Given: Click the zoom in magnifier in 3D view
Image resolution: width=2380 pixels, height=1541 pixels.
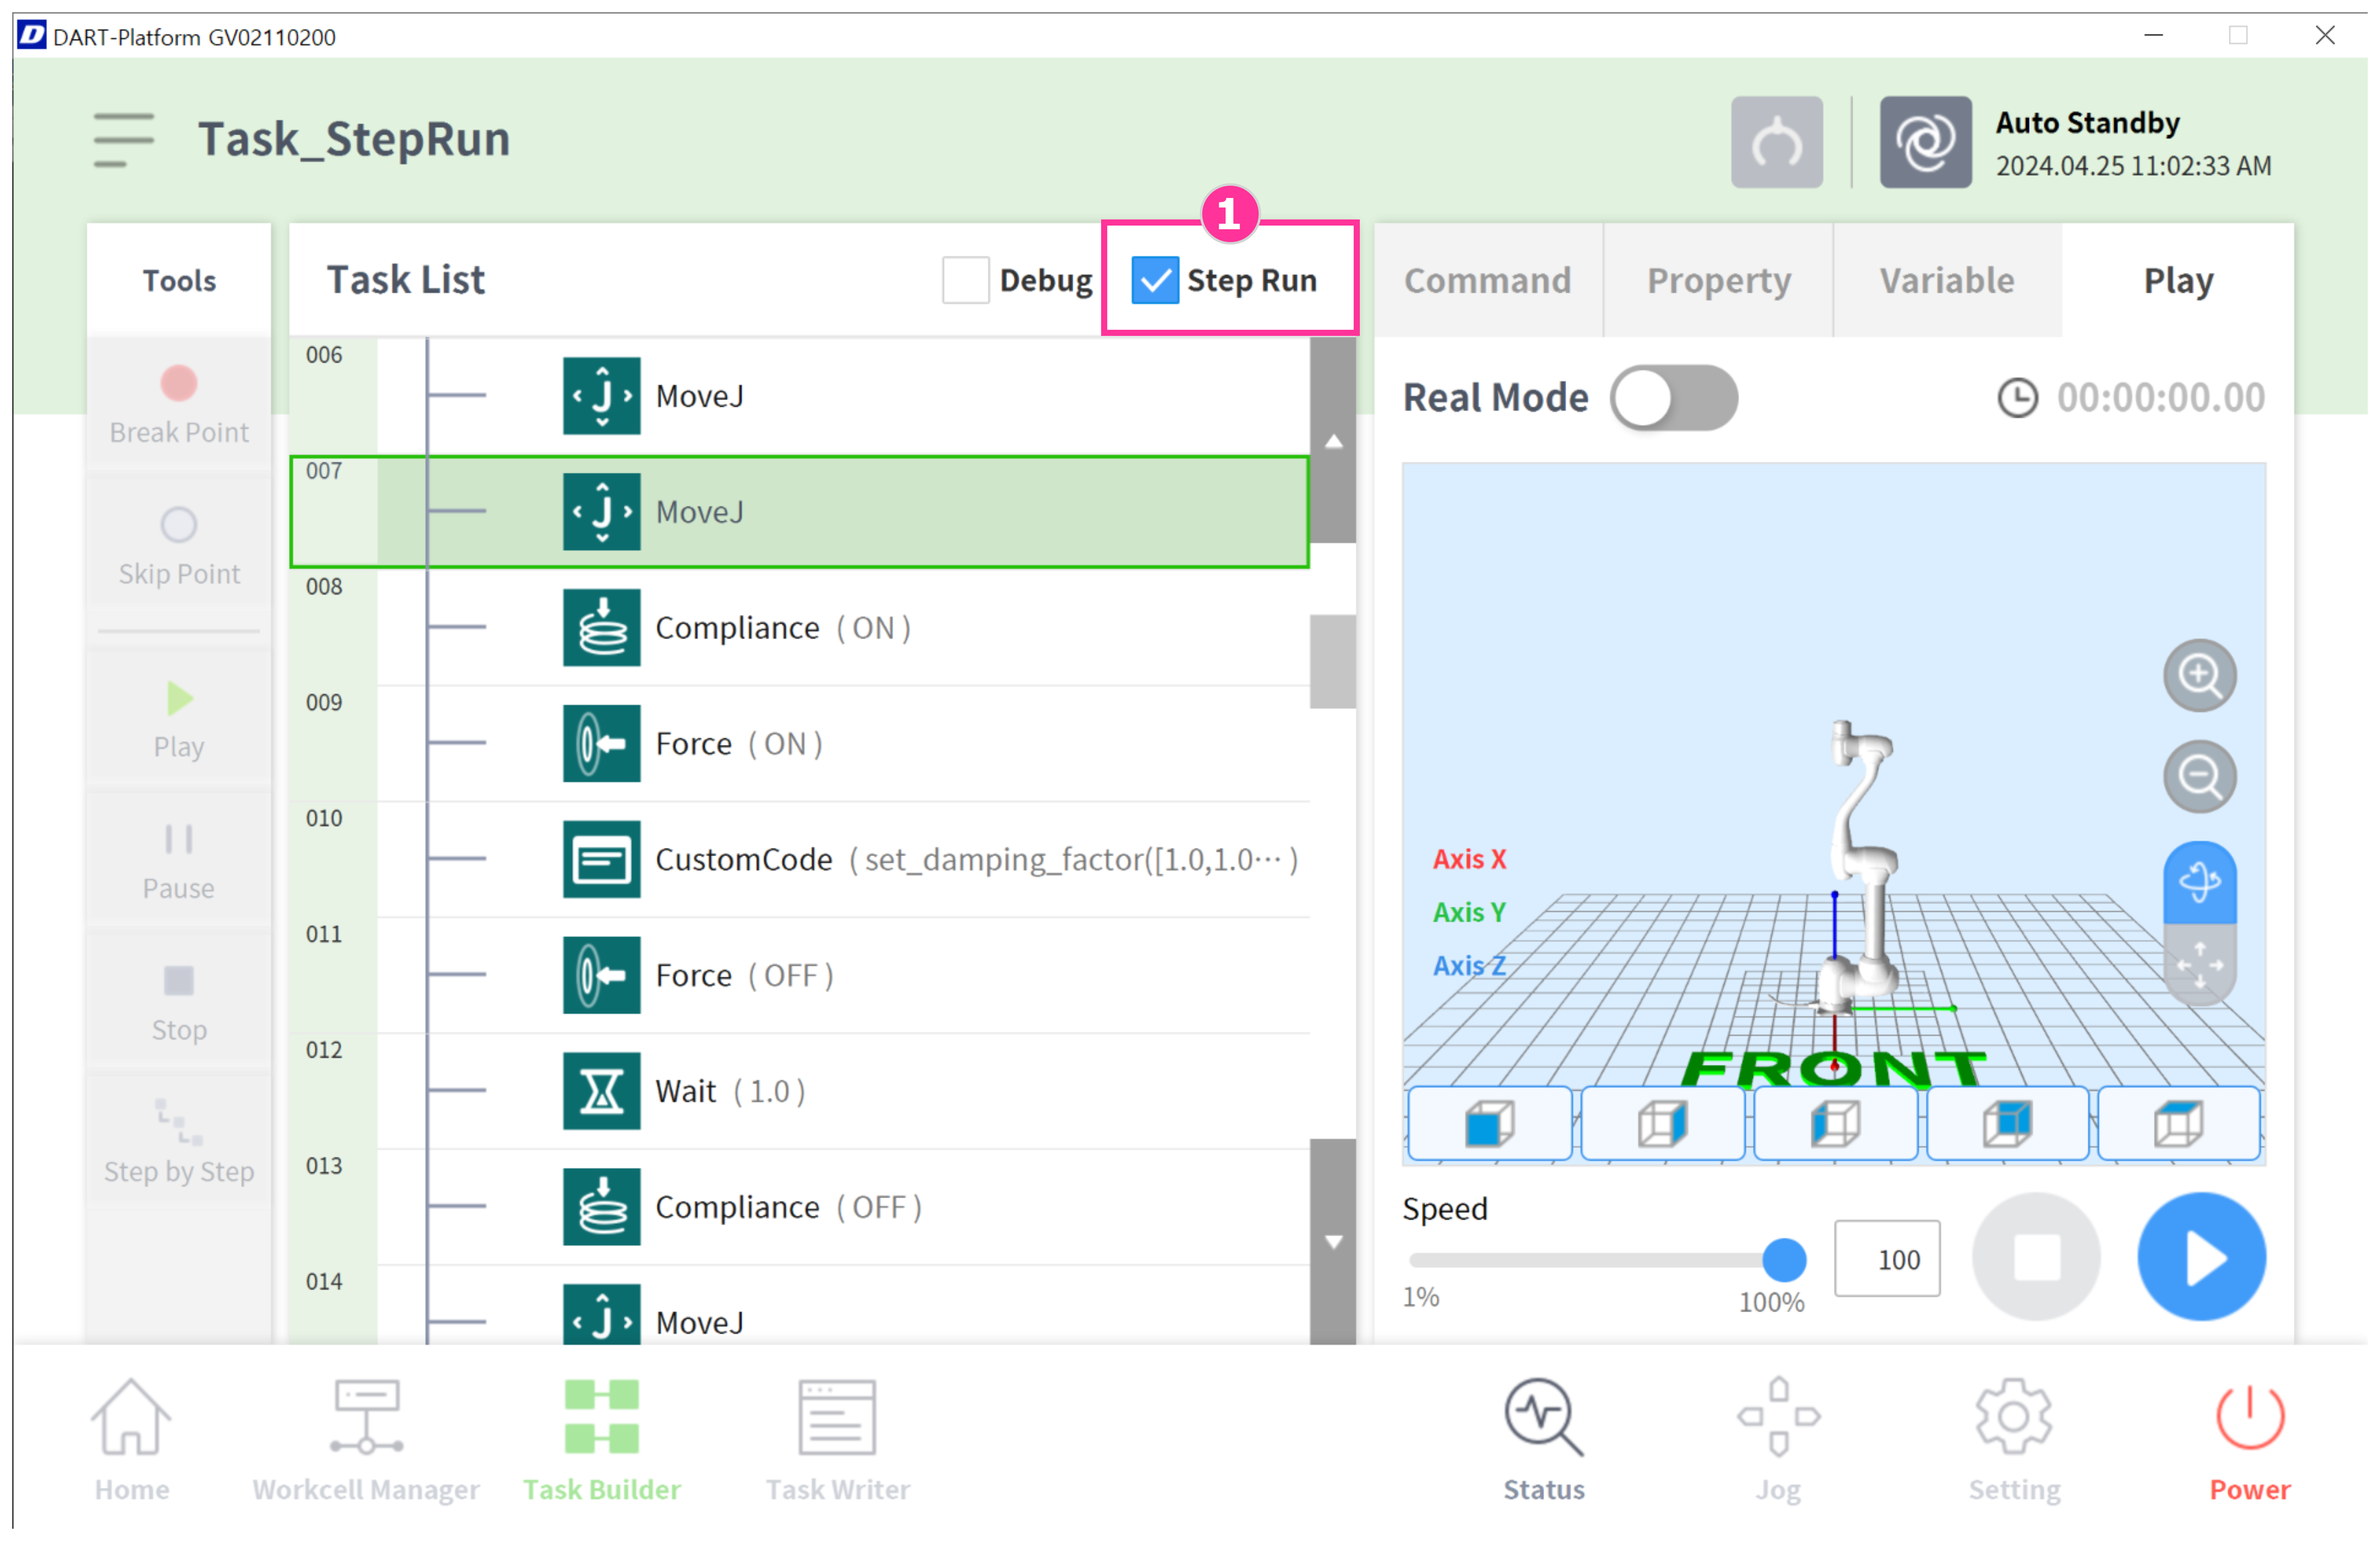Looking at the screenshot, I should (x=2199, y=676).
